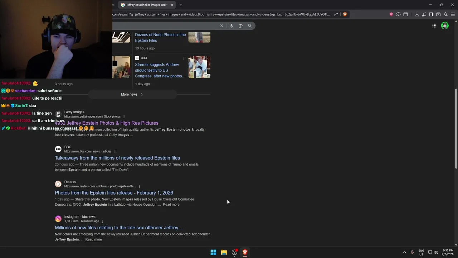
Task: Click thumbnail image beside Starmer news story
Action: 199,67
